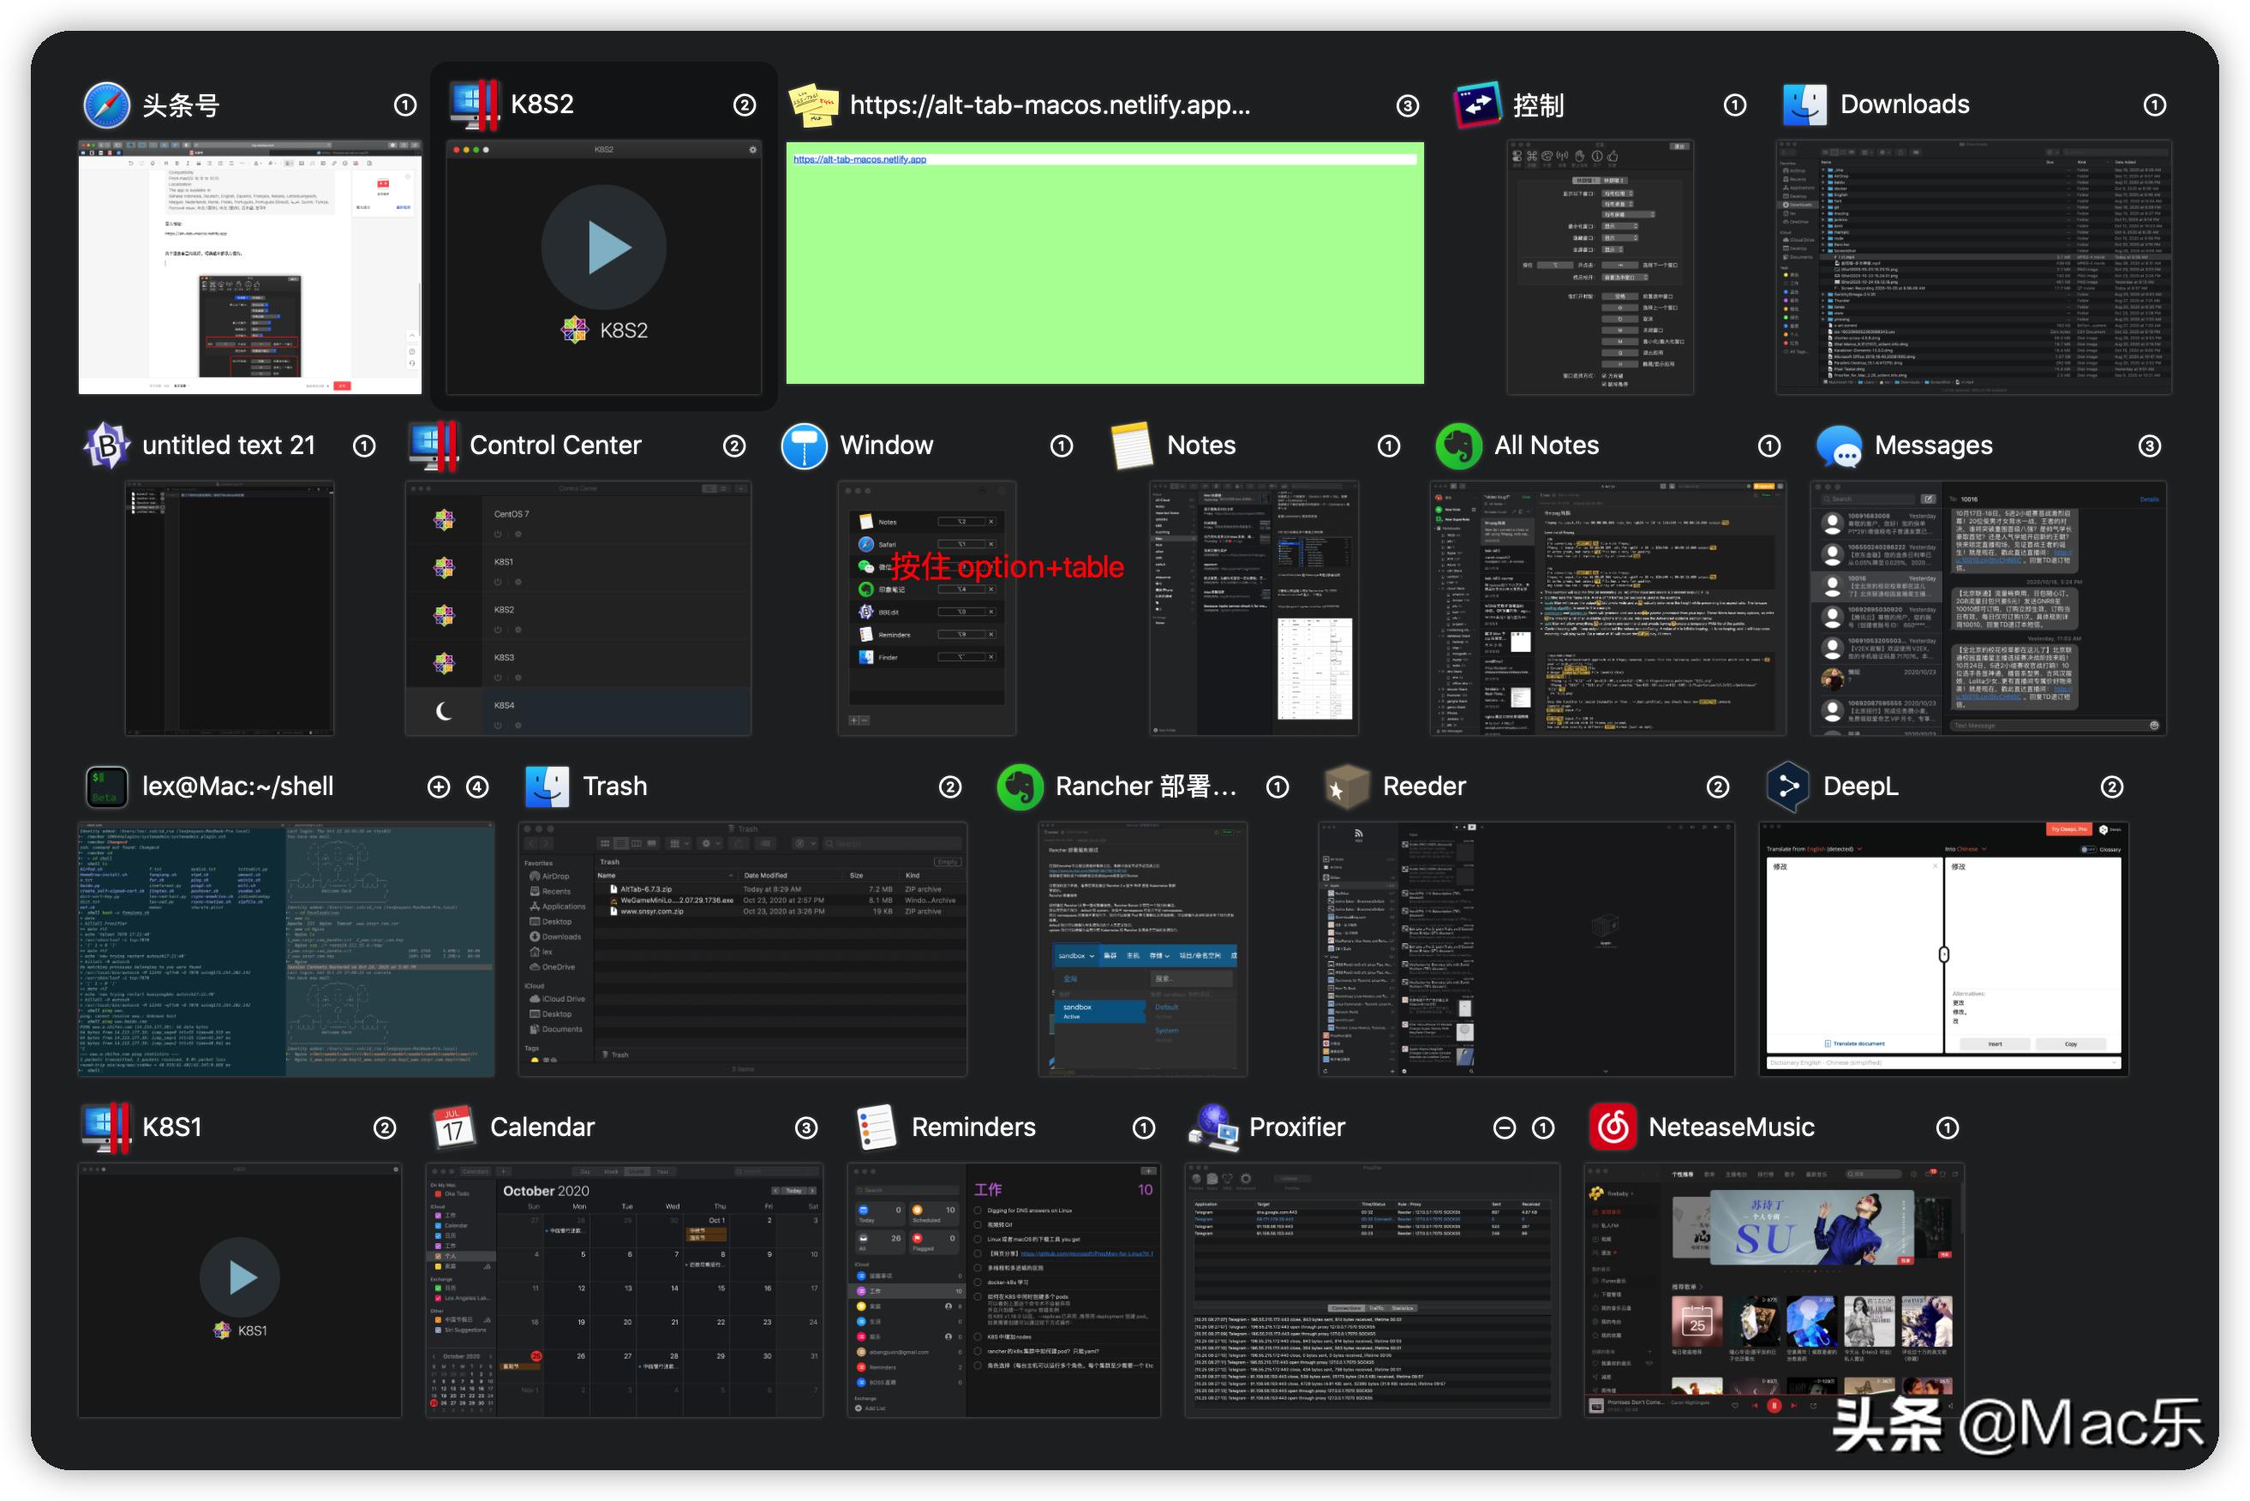
Task: Click the BBEdit untitled text 21 icon
Action: click(x=106, y=446)
